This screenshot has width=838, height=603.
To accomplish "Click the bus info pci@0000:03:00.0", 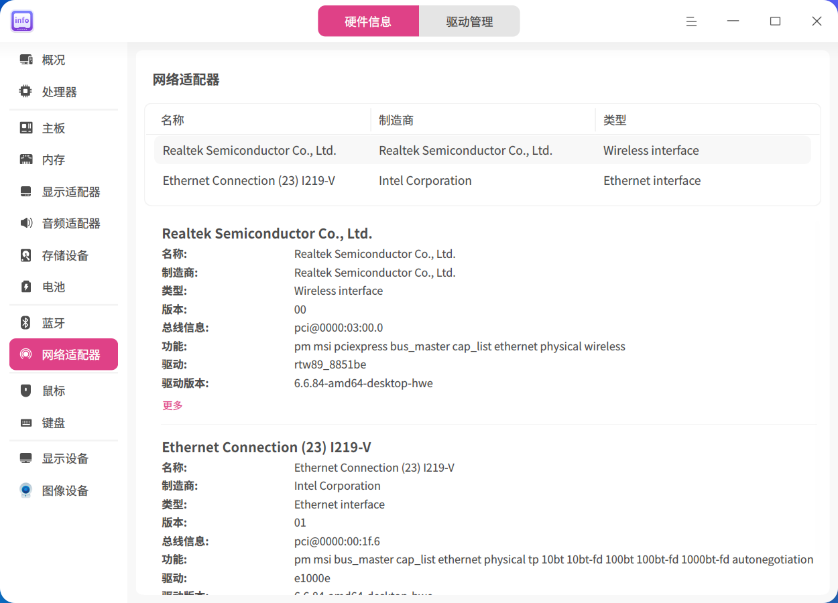I will (x=339, y=328).
